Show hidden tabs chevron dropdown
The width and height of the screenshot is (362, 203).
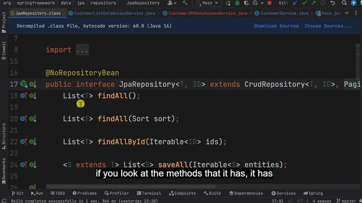pyautogui.click(x=347, y=13)
